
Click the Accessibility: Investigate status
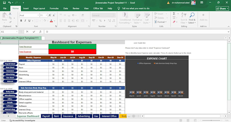[x=22, y=121]
